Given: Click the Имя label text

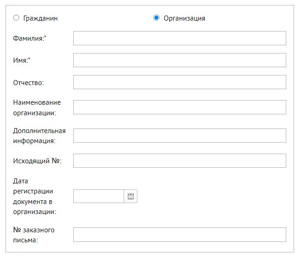Looking at the screenshot, I should (x=23, y=60).
